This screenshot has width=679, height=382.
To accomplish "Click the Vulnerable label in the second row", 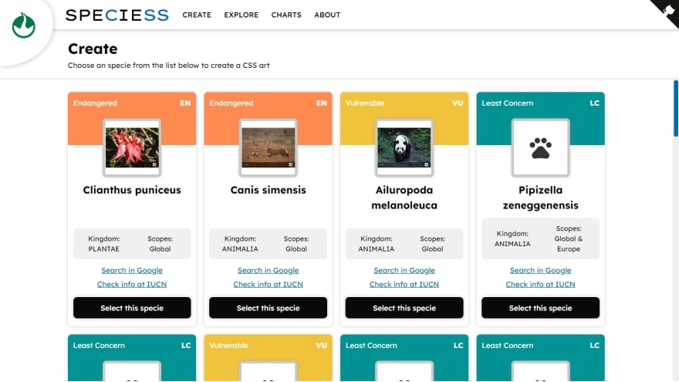I will click(228, 345).
